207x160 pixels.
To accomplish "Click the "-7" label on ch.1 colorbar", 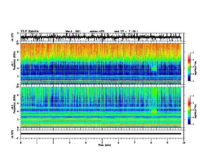I will 193,81.
